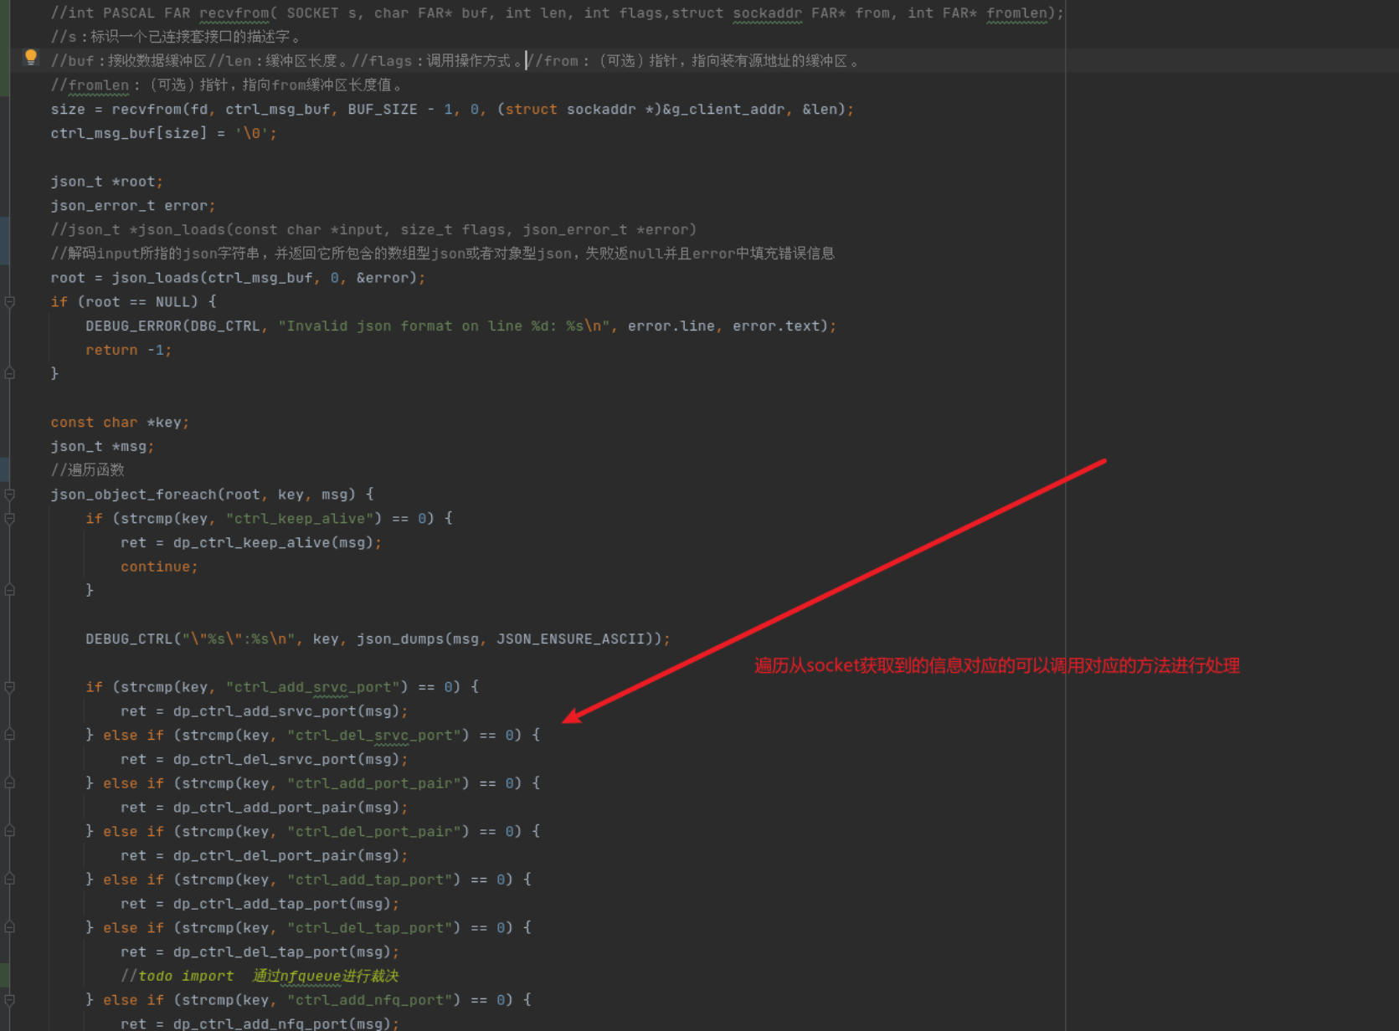
Task: Click the "ctrl_add_tap_port" string literal
Action: pyautogui.click(x=370, y=880)
